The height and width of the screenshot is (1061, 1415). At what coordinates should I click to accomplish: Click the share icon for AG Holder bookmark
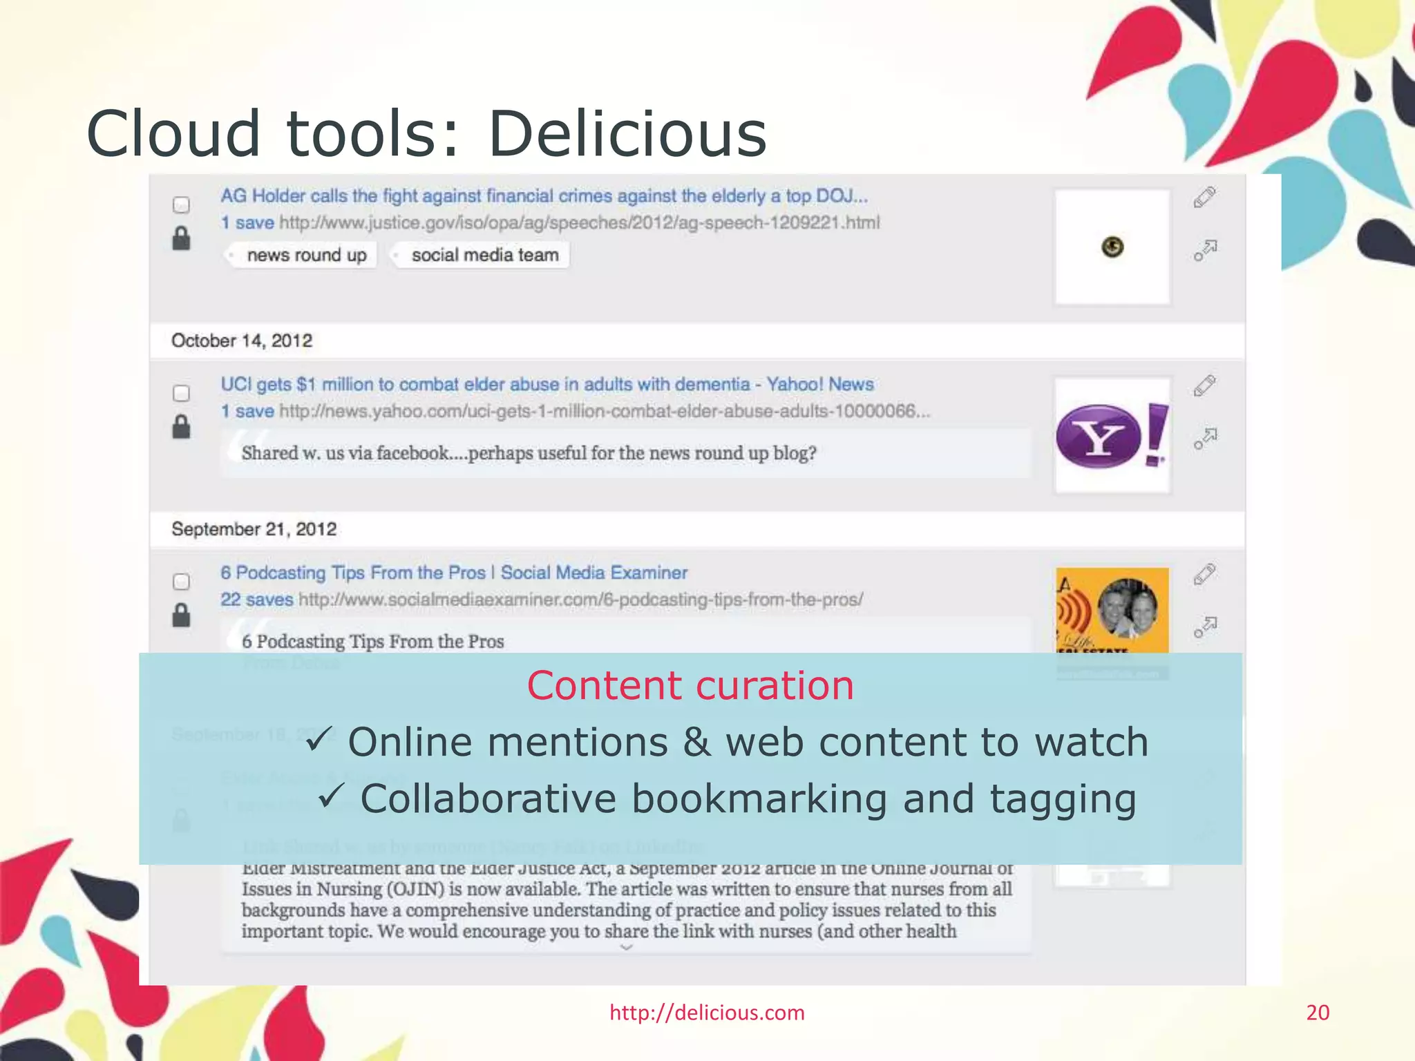point(1205,250)
